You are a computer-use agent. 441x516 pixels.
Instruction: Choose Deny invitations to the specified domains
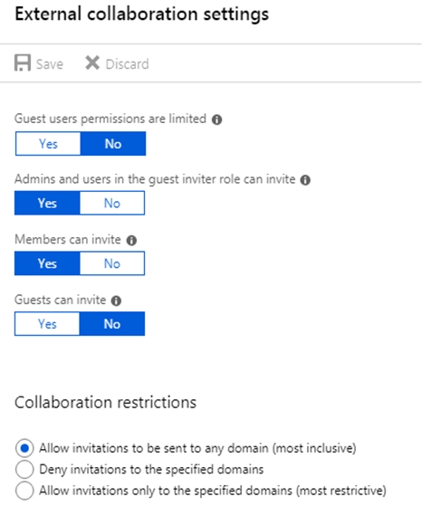click(x=24, y=469)
